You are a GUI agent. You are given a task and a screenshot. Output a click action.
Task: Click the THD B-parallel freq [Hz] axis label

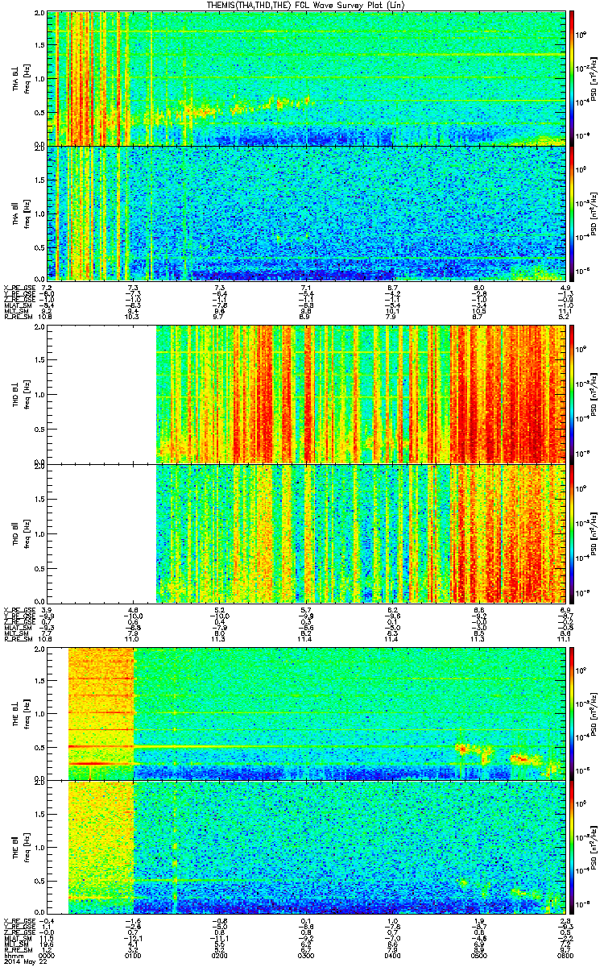click(26, 534)
